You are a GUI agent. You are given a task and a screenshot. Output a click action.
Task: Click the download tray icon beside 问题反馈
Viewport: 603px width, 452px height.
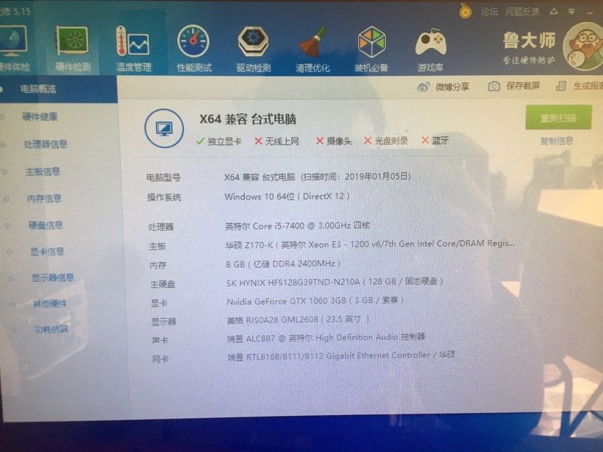coord(554,11)
